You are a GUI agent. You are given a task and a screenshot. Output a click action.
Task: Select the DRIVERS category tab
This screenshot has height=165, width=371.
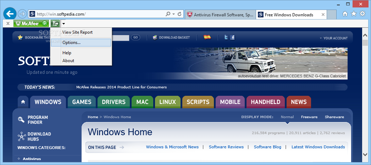(x=113, y=102)
